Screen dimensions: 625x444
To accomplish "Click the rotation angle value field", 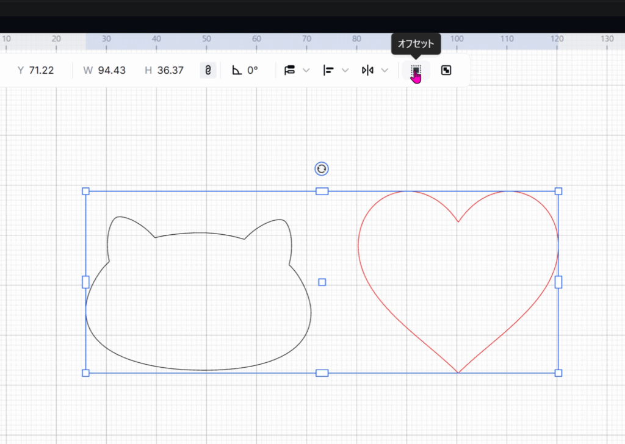I will [x=253, y=71].
